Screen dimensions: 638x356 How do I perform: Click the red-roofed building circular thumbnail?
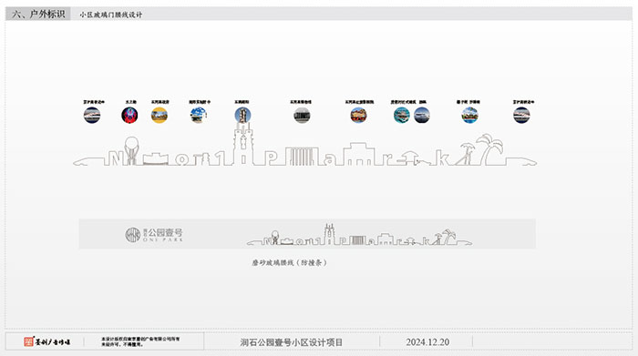click(358, 115)
